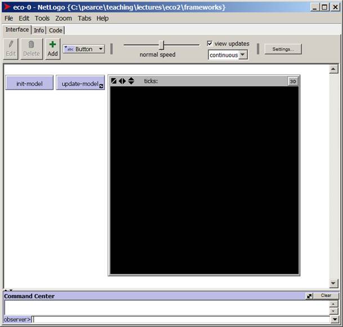The height and width of the screenshot is (327, 343).
Task: Click the horizontal arrows icon in view header
Action: click(x=122, y=81)
